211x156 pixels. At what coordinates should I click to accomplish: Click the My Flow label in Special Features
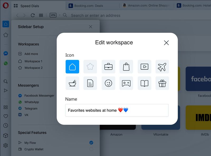coord(30,143)
